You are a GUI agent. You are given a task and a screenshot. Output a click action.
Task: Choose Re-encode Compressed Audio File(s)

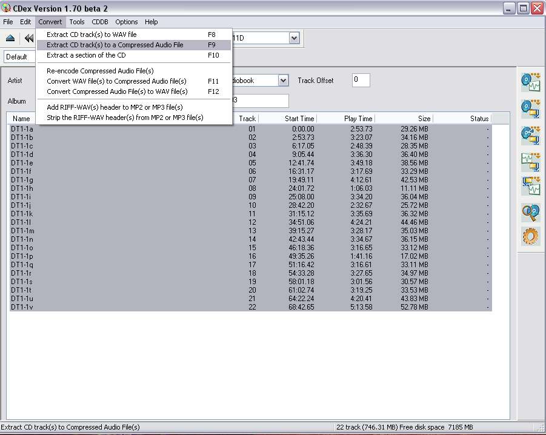(x=134, y=71)
